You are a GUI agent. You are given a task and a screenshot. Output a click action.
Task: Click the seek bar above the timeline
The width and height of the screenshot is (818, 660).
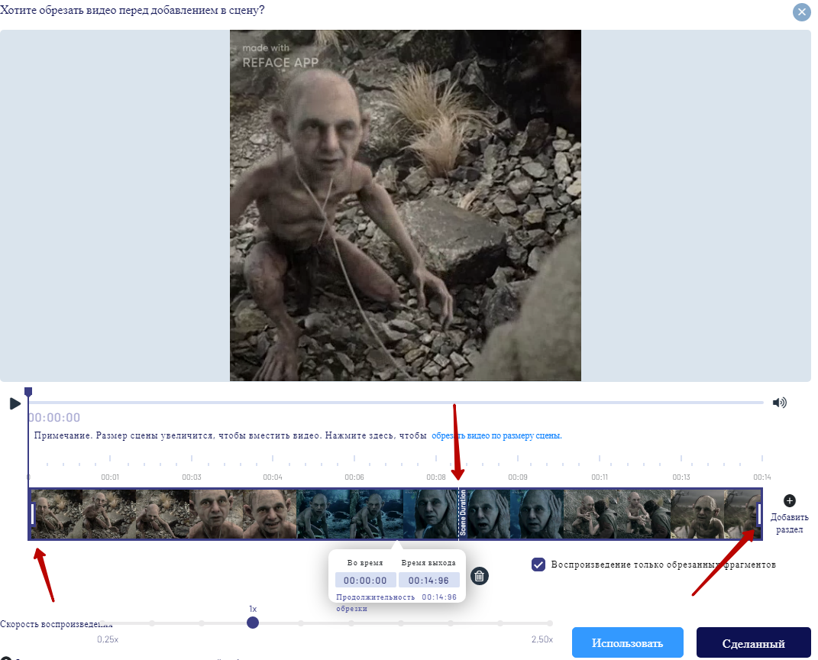tap(396, 403)
